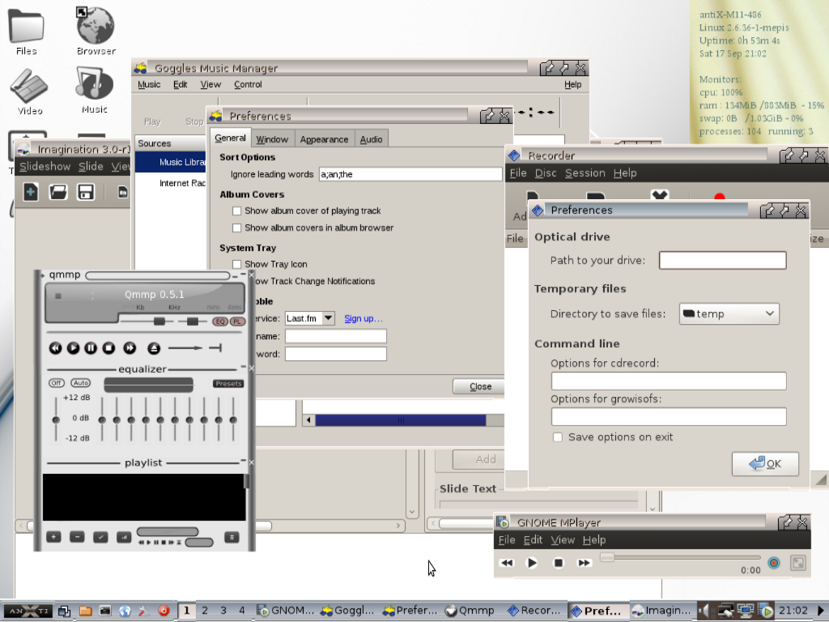
Task: Turn the Qmmp equalizer Off toggle
Action: point(57,383)
